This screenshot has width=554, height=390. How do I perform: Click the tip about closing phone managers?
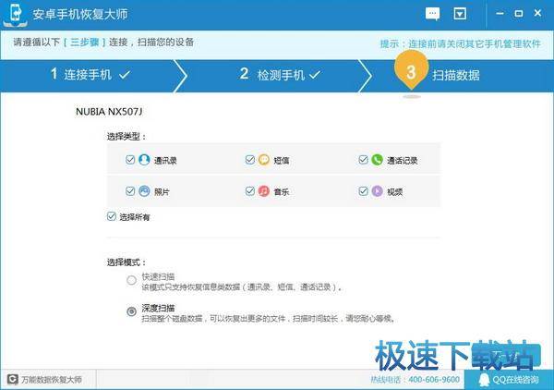(461, 43)
